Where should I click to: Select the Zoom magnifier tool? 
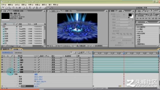[x=10, y=8]
